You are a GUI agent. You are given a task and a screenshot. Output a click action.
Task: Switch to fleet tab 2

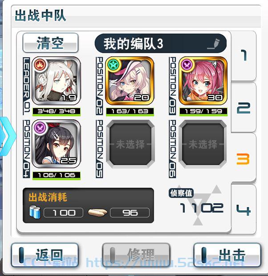(244, 107)
